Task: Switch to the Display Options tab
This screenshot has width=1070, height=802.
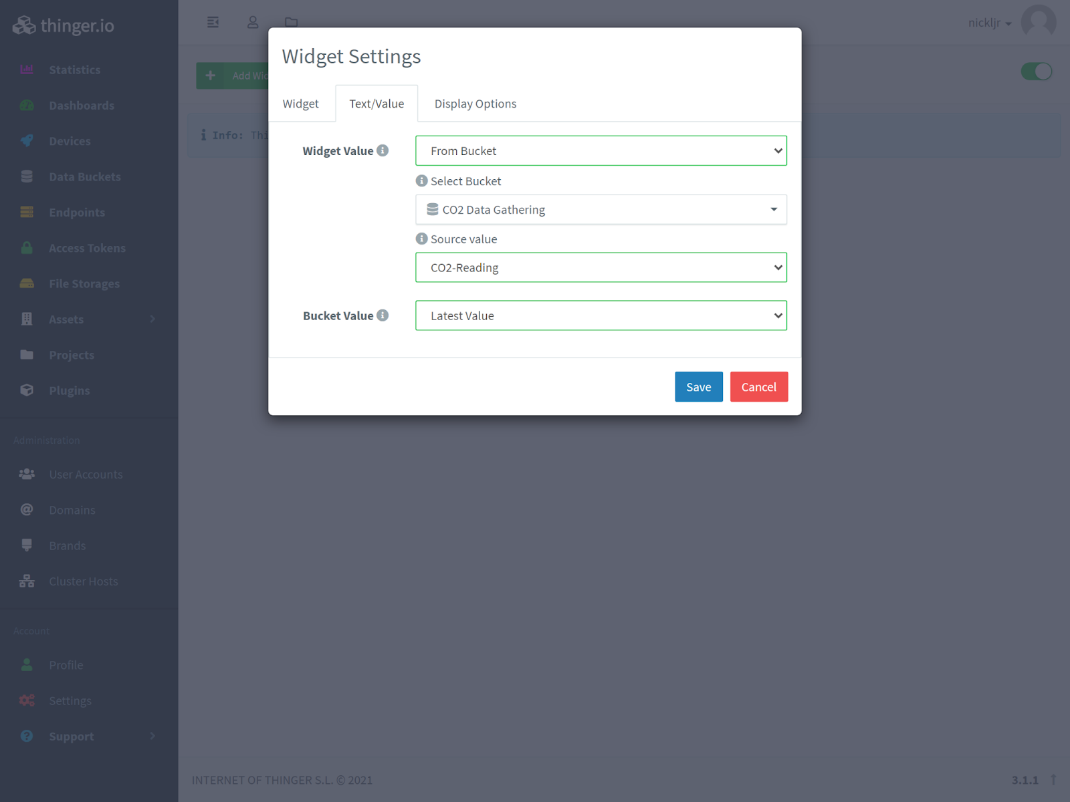Action: (x=475, y=104)
